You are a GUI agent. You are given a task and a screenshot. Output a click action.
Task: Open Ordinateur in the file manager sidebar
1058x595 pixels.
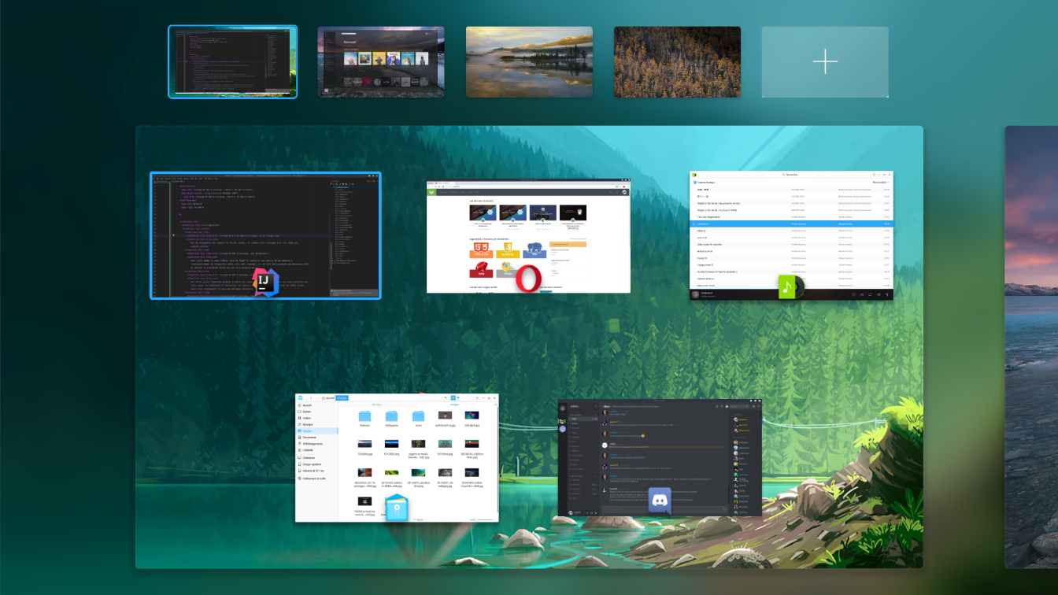pos(316,457)
